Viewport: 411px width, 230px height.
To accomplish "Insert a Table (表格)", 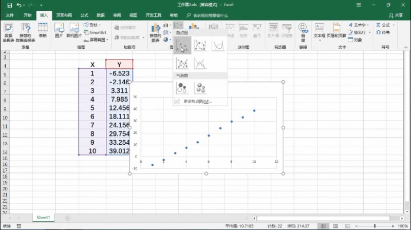I will pos(43,30).
